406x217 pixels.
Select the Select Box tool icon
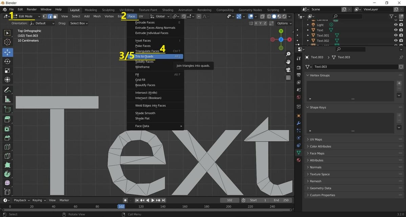(7, 33)
